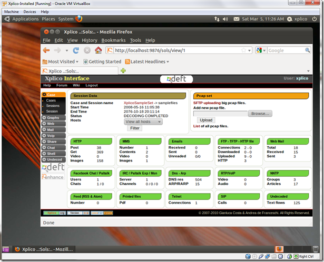Click the Upload button
Image resolution: width=324 pixels, height=262 pixels.
(x=206, y=120)
